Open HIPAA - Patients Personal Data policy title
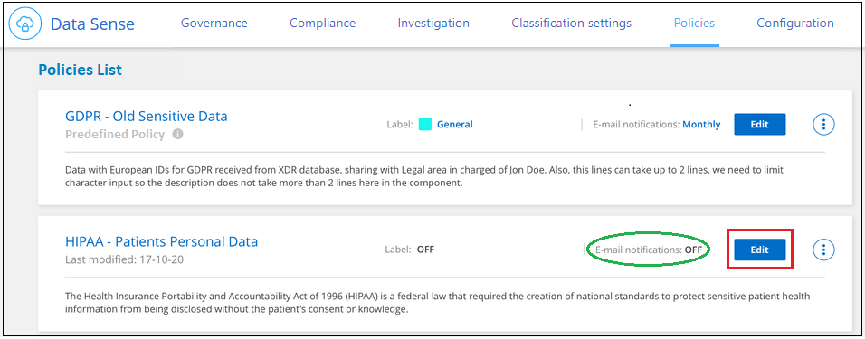 162,241
